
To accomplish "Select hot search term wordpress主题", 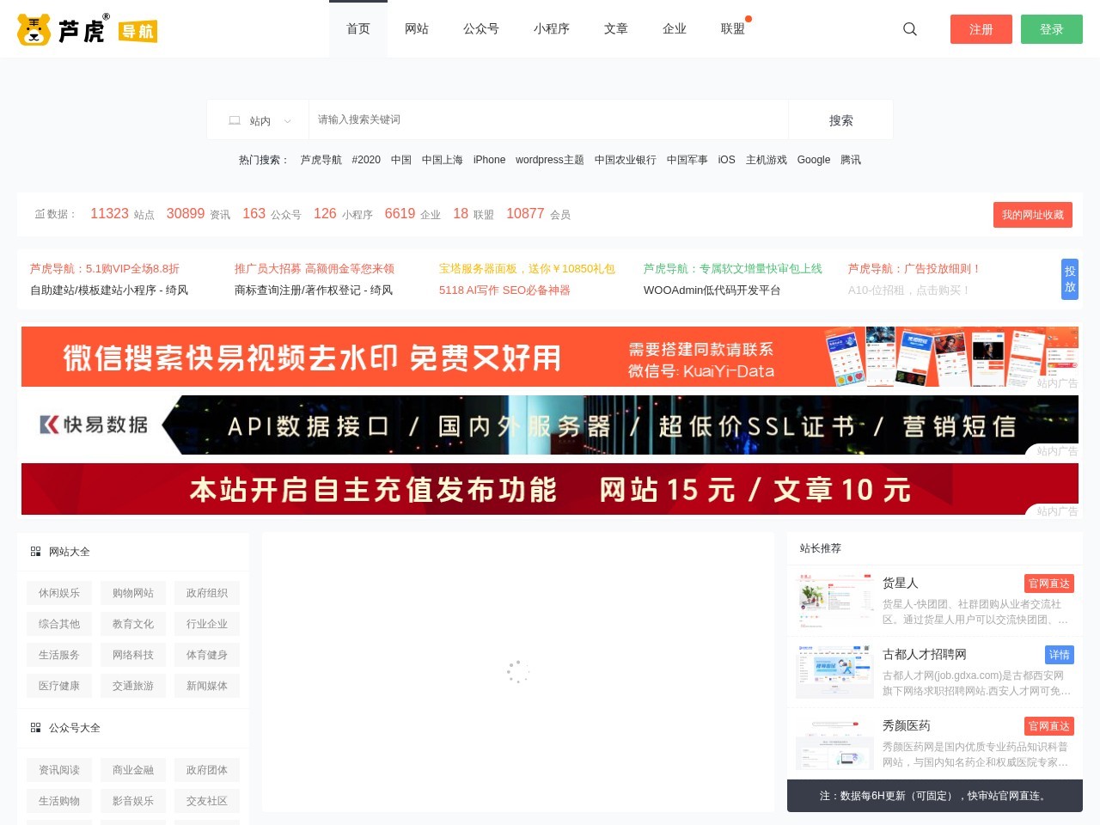I will 550,160.
